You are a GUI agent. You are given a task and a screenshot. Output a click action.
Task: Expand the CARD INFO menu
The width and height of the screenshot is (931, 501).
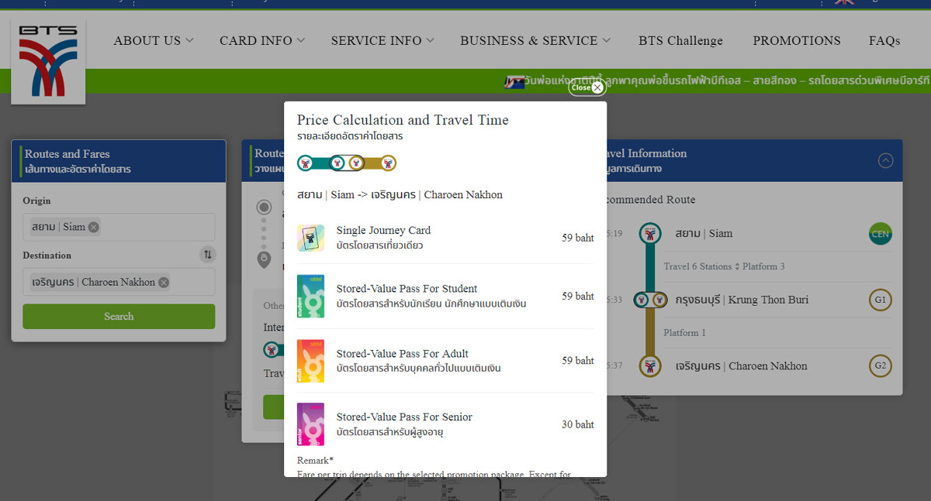pos(262,40)
